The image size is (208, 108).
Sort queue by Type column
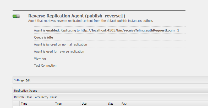point(67,104)
